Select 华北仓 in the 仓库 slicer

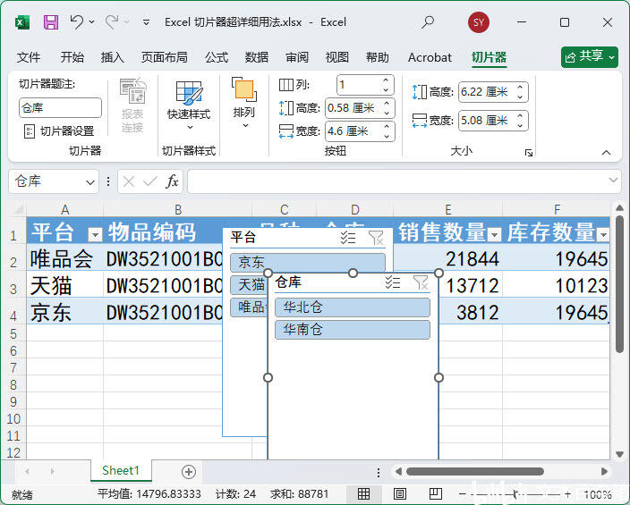coord(352,307)
